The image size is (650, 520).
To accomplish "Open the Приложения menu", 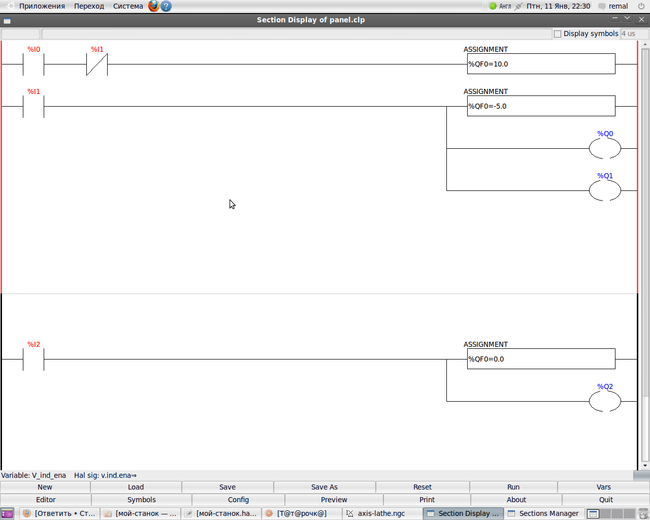I will 42,6.
